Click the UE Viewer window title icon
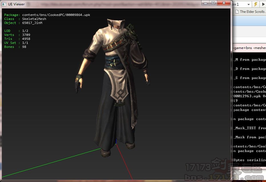 coord(4,4)
